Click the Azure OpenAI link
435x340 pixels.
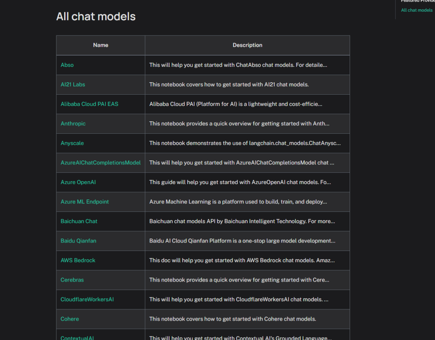78,182
